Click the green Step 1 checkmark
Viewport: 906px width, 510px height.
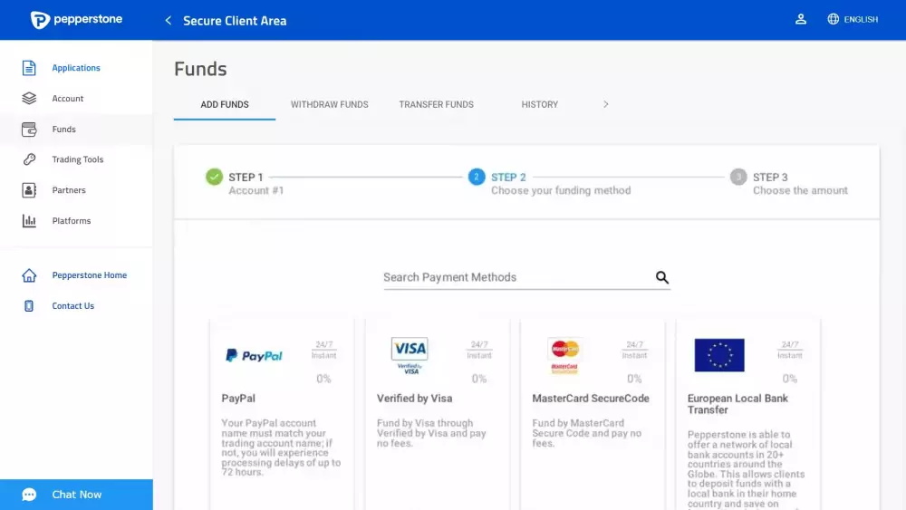point(215,177)
